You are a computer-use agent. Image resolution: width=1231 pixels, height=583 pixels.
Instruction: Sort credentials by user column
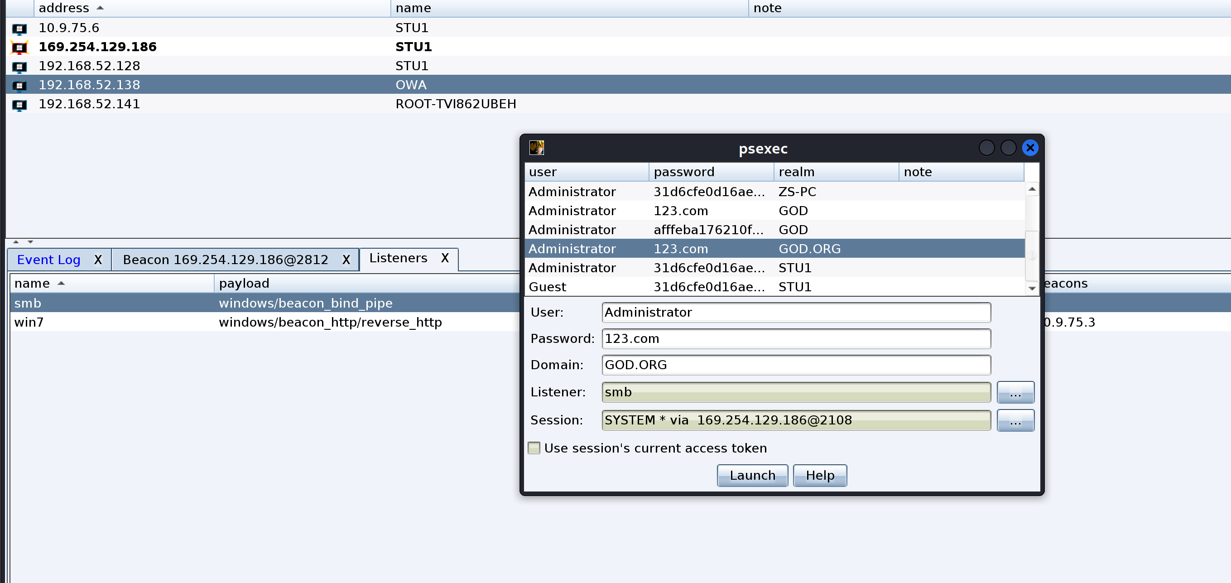(x=587, y=172)
